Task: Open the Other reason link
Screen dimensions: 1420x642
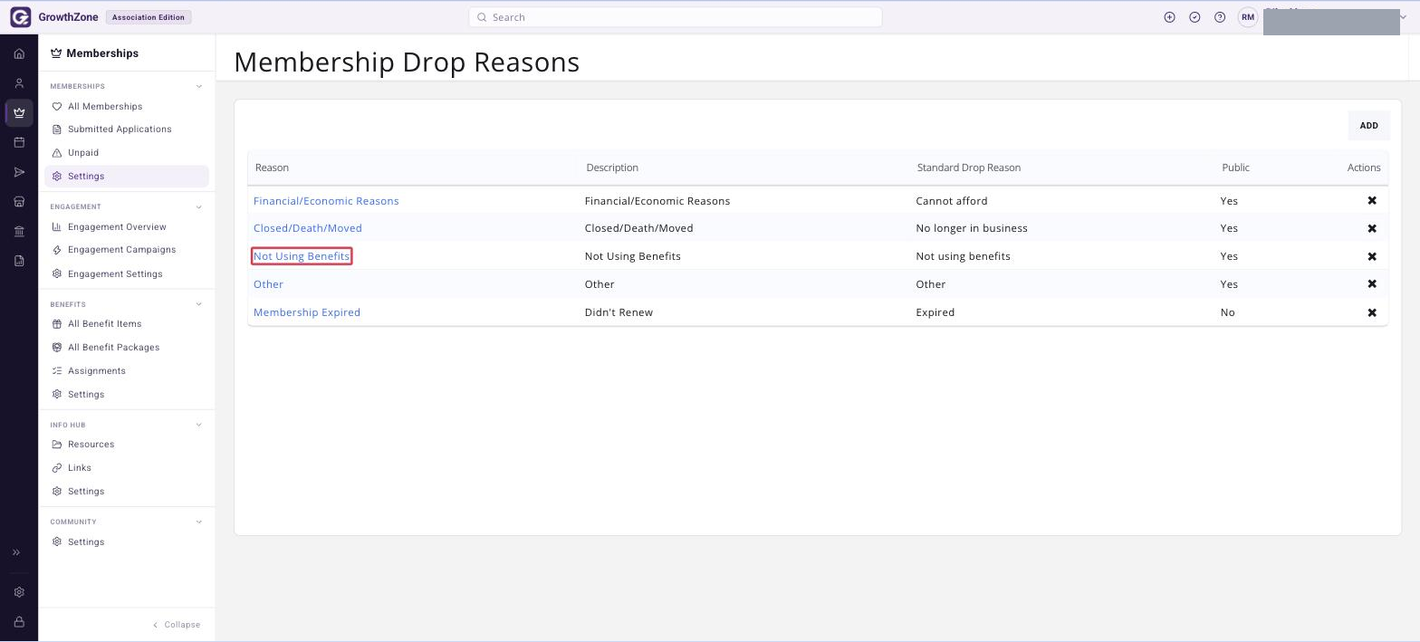Action: pyautogui.click(x=268, y=284)
